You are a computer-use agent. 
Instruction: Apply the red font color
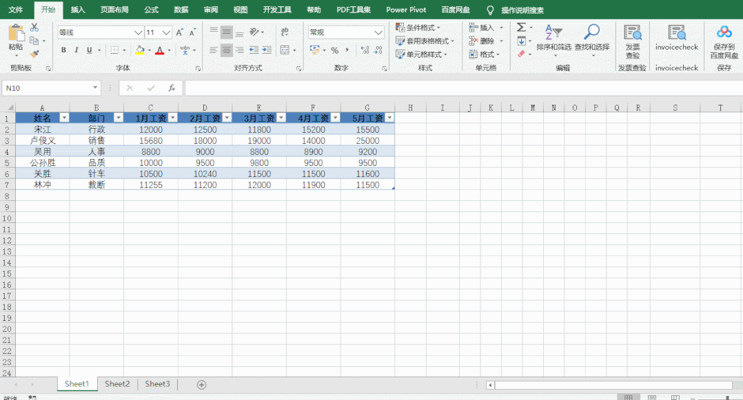[160, 50]
